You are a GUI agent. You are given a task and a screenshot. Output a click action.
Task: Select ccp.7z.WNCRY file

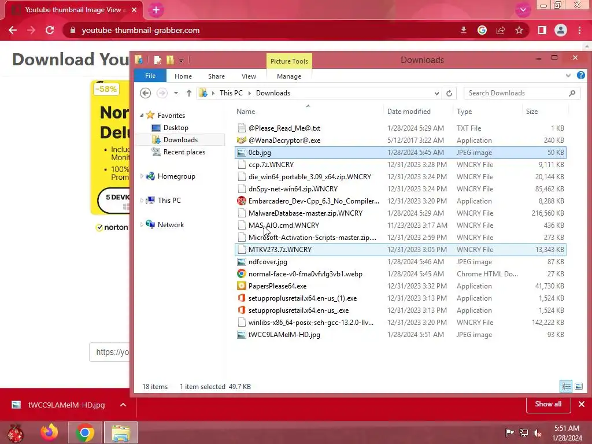271,165
